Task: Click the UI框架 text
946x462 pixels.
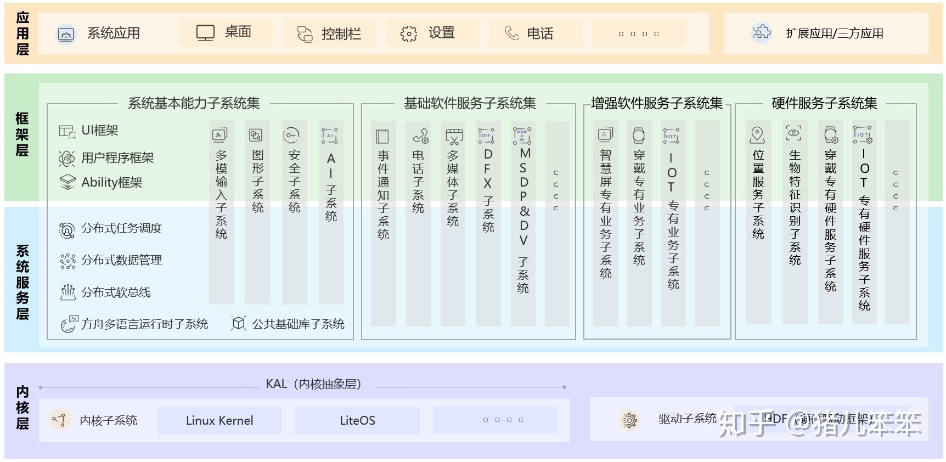Action: coord(100,131)
